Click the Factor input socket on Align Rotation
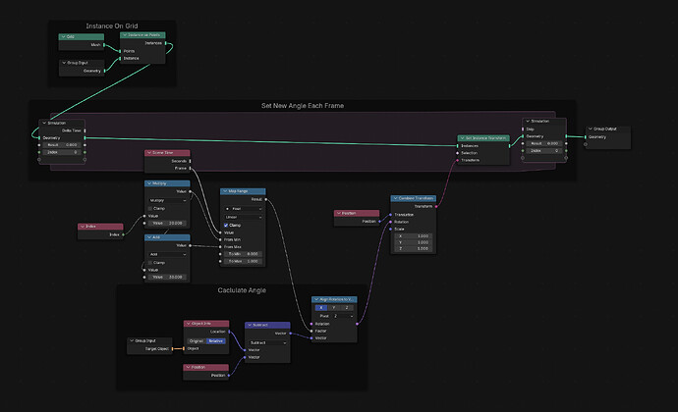The height and width of the screenshot is (412, 678). (x=311, y=332)
